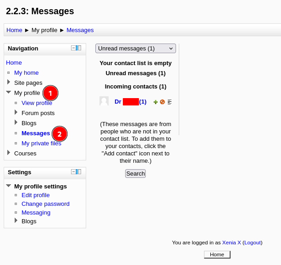Viewport: 281px width, 265px height.
Task: Click Messages link in the breadcrumb
Action: pyautogui.click(x=80, y=30)
